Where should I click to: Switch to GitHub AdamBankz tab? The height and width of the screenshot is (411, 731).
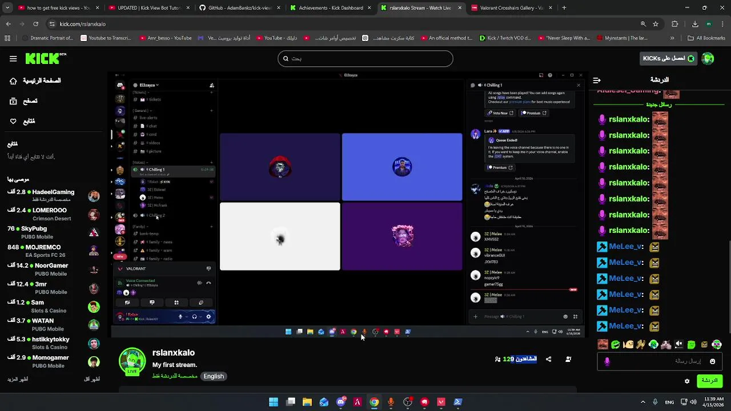click(239, 8)
